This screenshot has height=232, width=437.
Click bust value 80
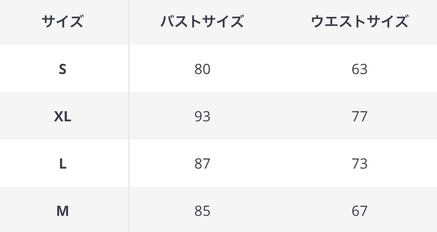pos(202,69)
